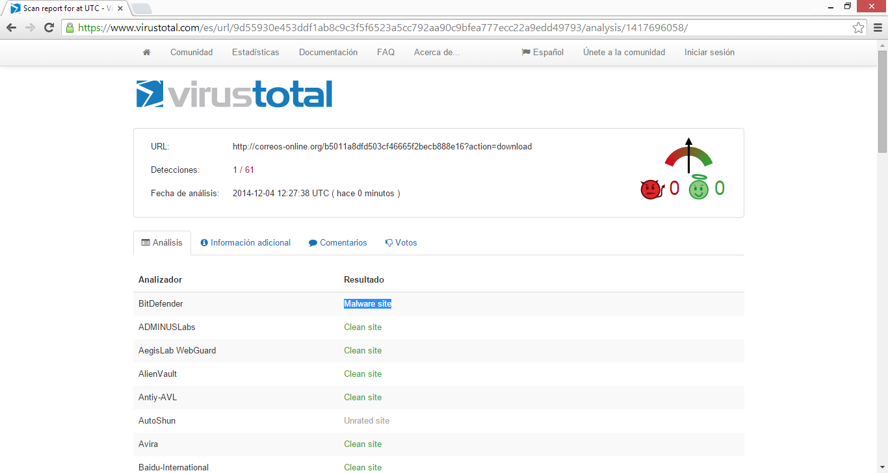Click the Resultado column header

point(364,279)
